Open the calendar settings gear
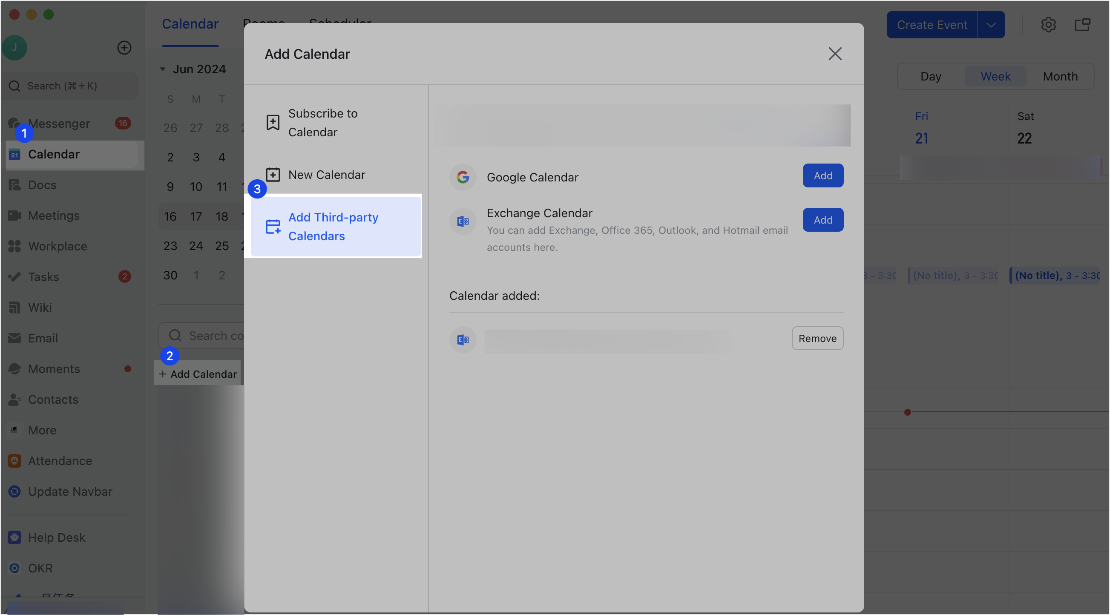 pos(1049,25)
